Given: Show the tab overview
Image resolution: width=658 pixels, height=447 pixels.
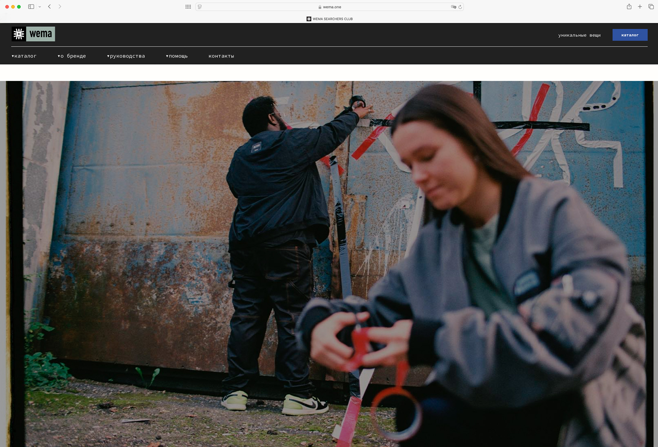Looking at the screenshot, I should point(651,7).
